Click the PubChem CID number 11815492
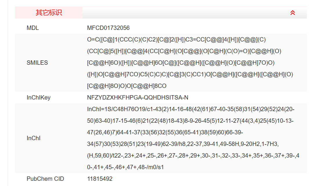The height and width of the screenshot is (186, 310). point(100,179)
